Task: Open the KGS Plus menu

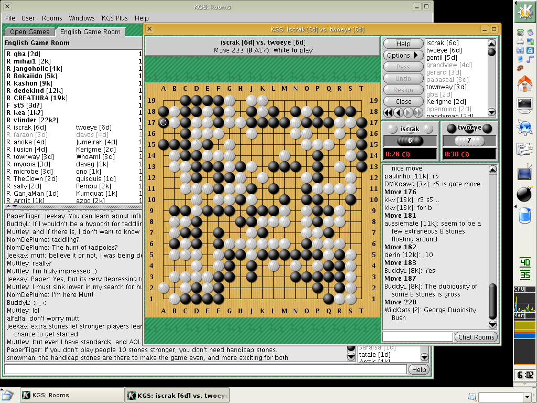Action: pyautogui.click(x=115, y=18)
